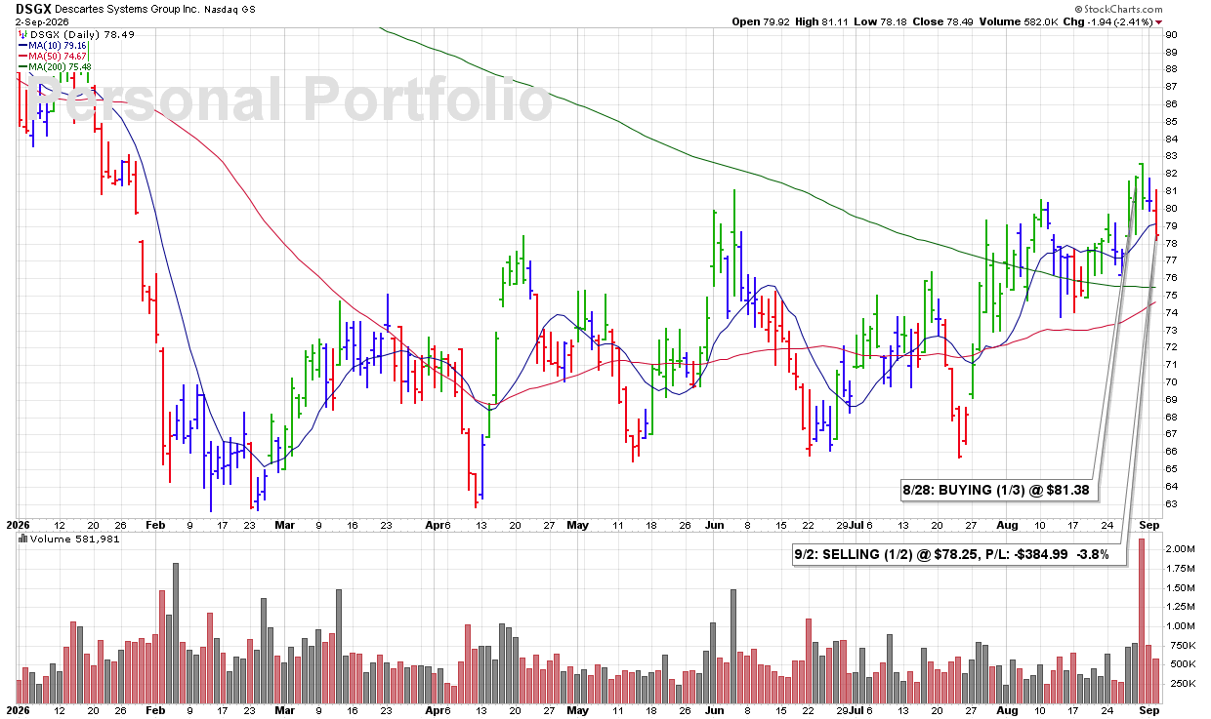Click the 75 price axis label
Viewport: 1211px width, 719px height.
click(1172, 296)
